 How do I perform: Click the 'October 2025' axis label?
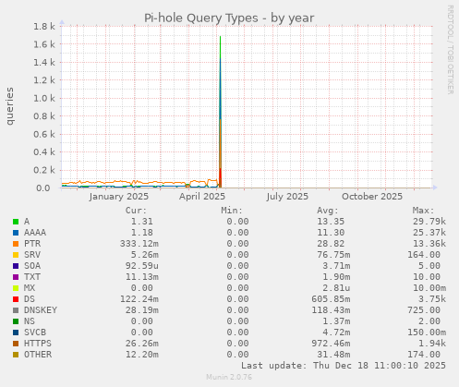[x=372, y=197]
